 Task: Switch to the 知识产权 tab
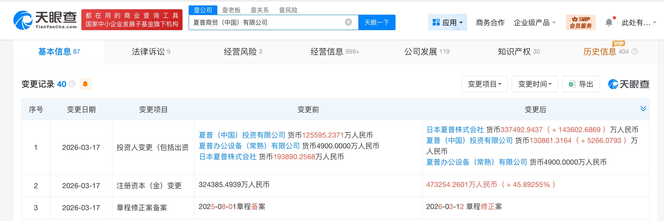pos(518,52)
